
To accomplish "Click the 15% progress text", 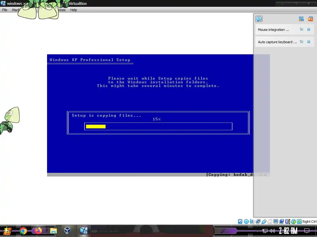I will [156, 119].
